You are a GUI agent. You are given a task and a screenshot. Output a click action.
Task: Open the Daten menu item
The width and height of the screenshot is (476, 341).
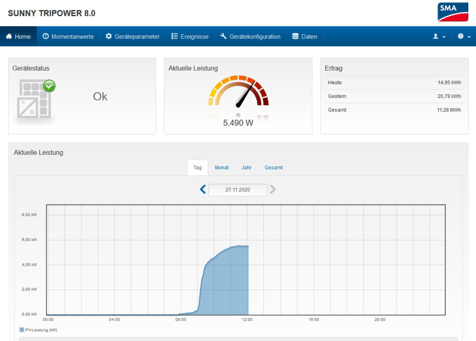point(305,36)
